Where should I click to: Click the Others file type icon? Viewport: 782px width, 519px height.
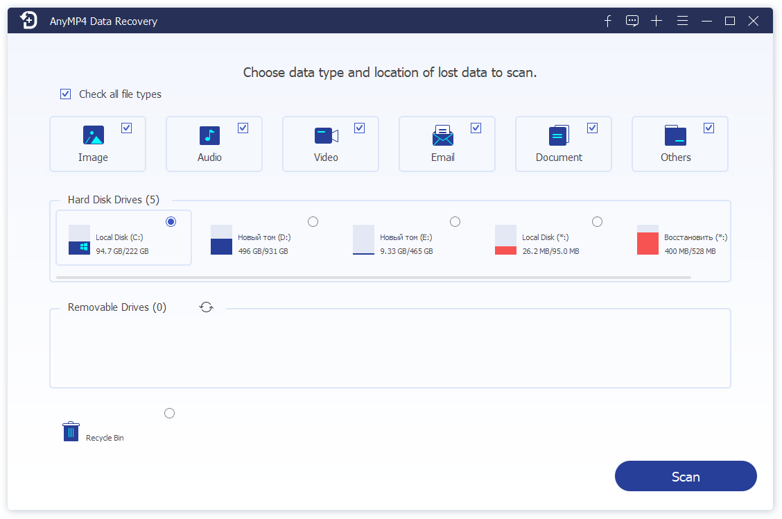click(x=674, y=135)
